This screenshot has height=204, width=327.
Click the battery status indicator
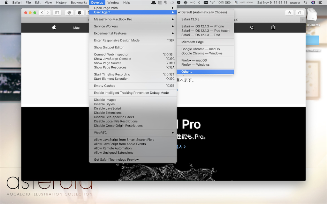click(224, 3)
